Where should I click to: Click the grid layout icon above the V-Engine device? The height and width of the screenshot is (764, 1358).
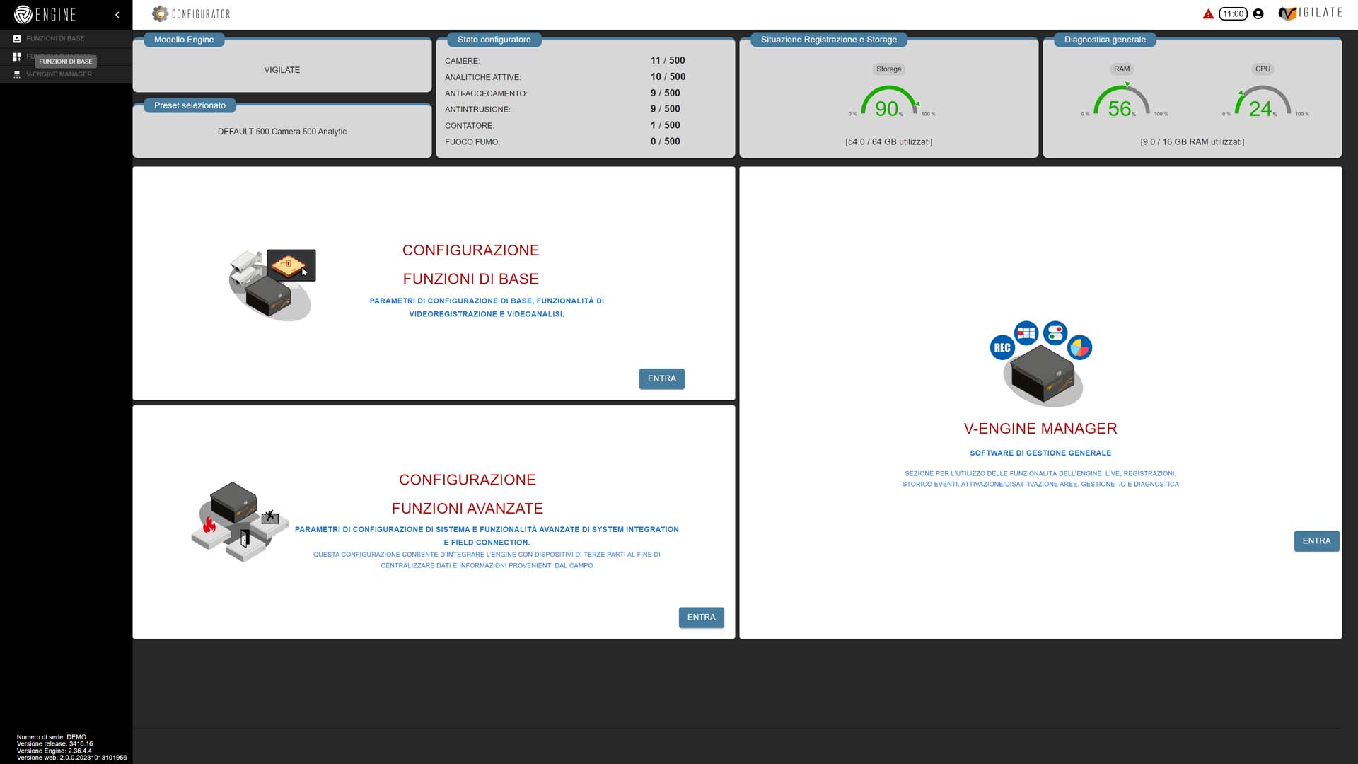click(1026, 332)
